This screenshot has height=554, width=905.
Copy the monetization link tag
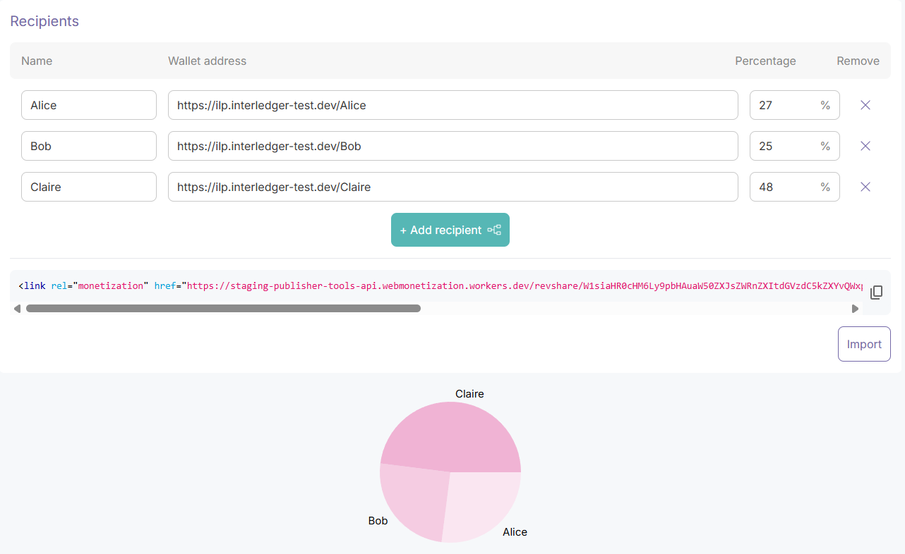[x=876, y=292]
